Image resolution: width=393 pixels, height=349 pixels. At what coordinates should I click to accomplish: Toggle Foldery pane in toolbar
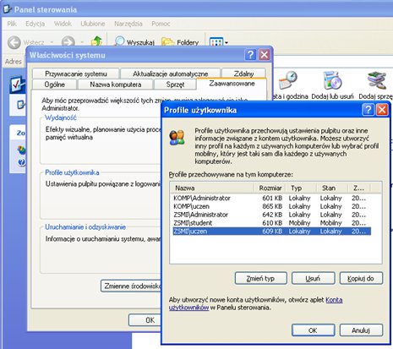180,42
